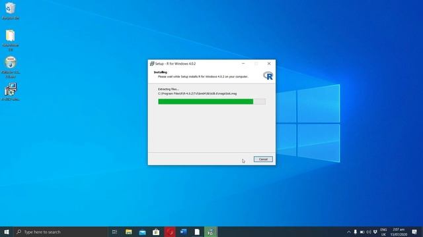Click the 'Installing' heading in setup
Image resolution: width=423 pixels, height=237 pixels.
click(x=161, y=72)
